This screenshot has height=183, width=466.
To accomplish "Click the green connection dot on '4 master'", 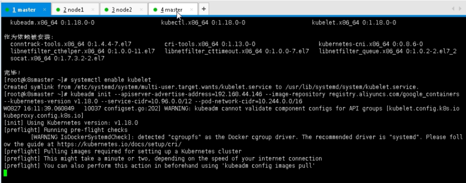I will click(x=155, y=10).
